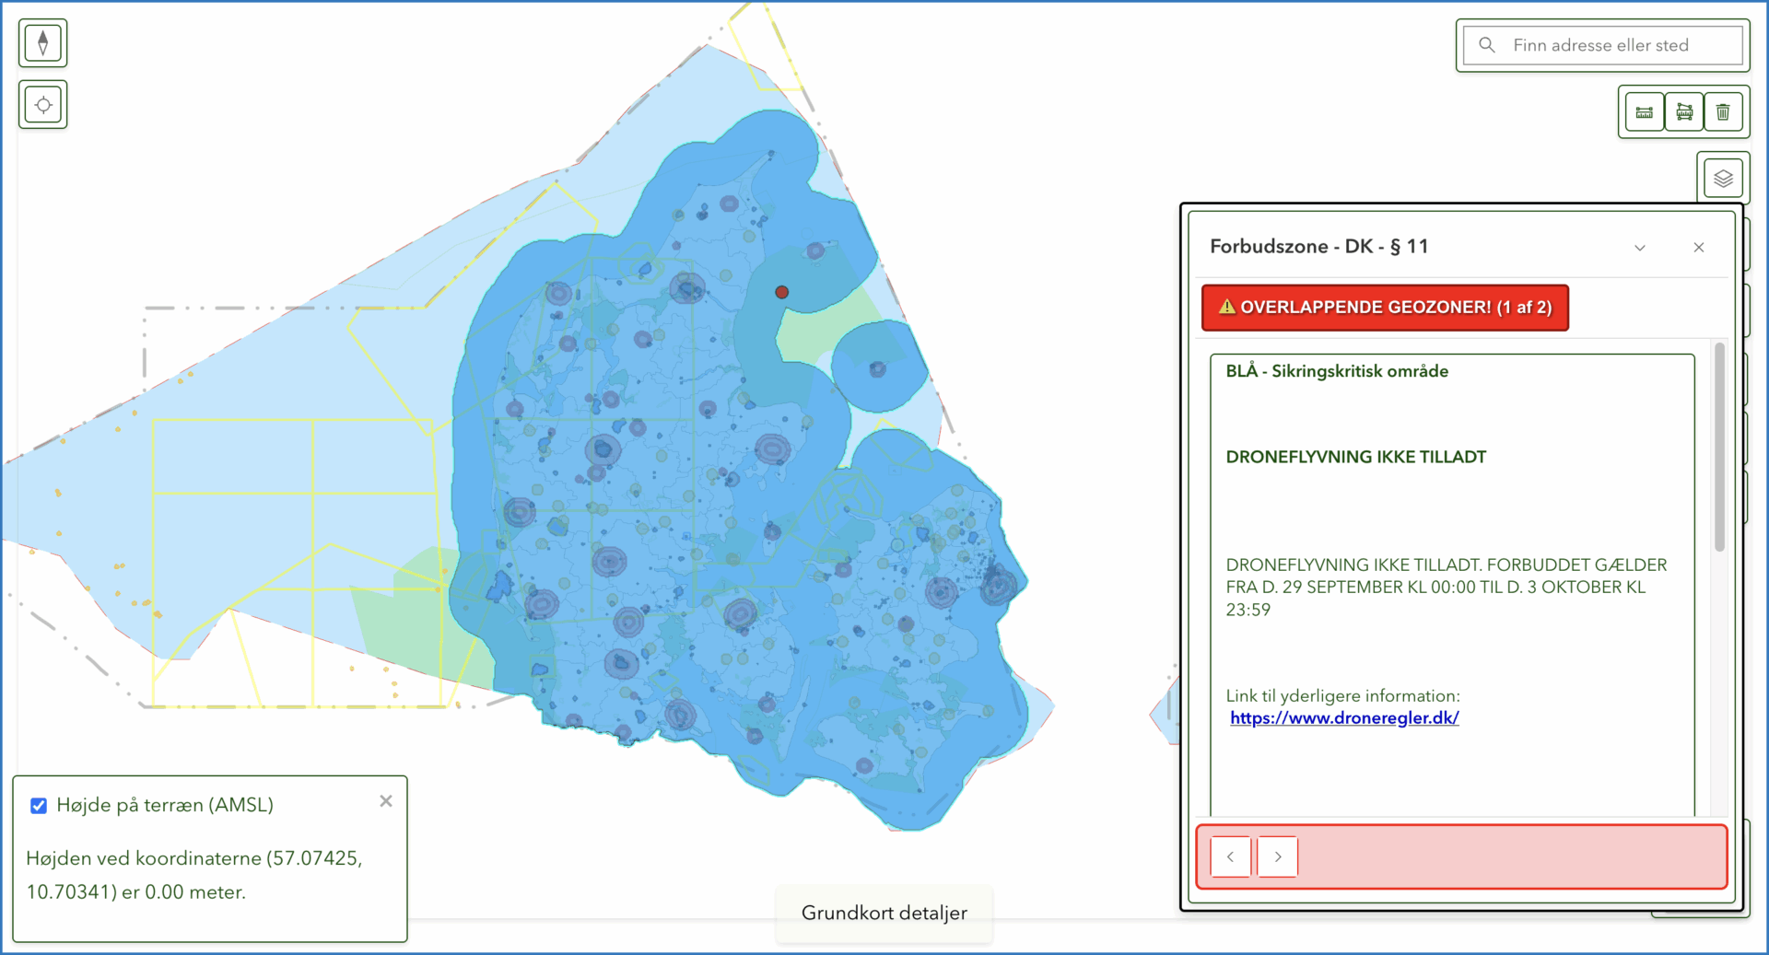The width and height of the screenshot is (1769, 955).
Task: Click the trash icon to clear measurements
Action: coord(1723,112)
